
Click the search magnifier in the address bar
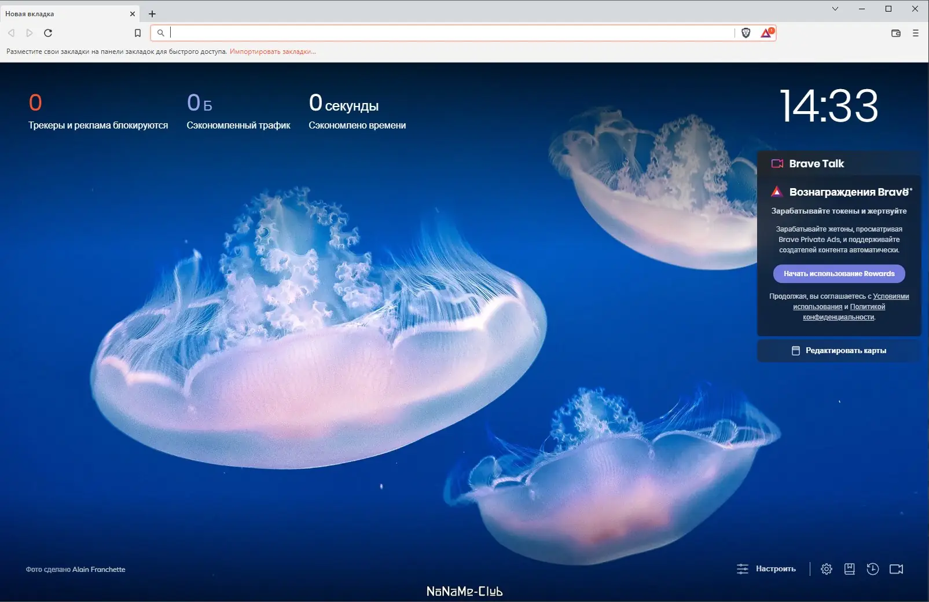pyautogui.click(x=161, y=33)
